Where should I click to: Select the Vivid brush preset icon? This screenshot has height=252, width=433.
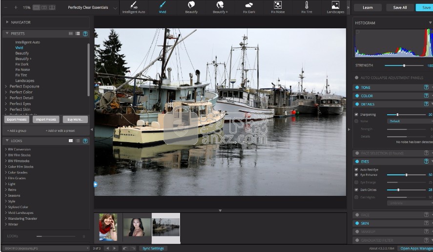coord(163,5)
